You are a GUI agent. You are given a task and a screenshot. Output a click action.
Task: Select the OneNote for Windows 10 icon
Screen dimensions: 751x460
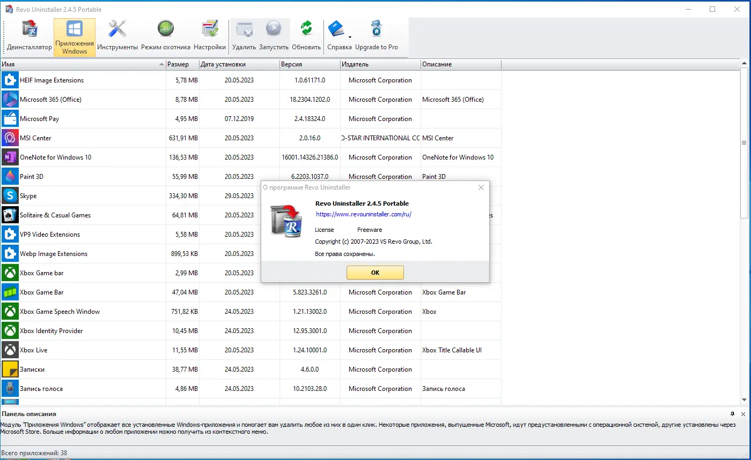pyautogui.click(x=10, y=157)
